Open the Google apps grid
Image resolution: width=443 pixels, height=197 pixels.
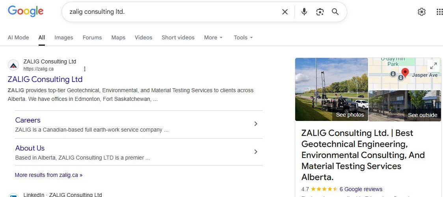click(439, 12)
